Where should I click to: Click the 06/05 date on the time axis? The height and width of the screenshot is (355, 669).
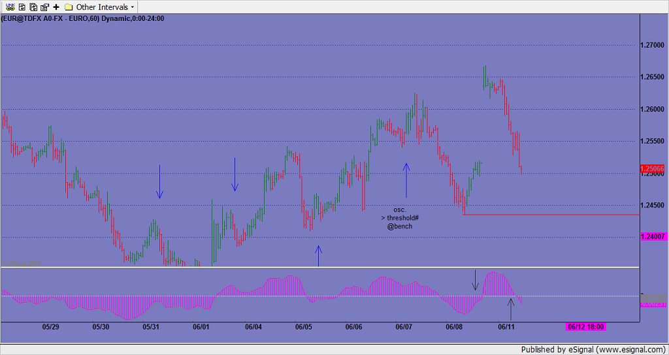click(303, 327)
